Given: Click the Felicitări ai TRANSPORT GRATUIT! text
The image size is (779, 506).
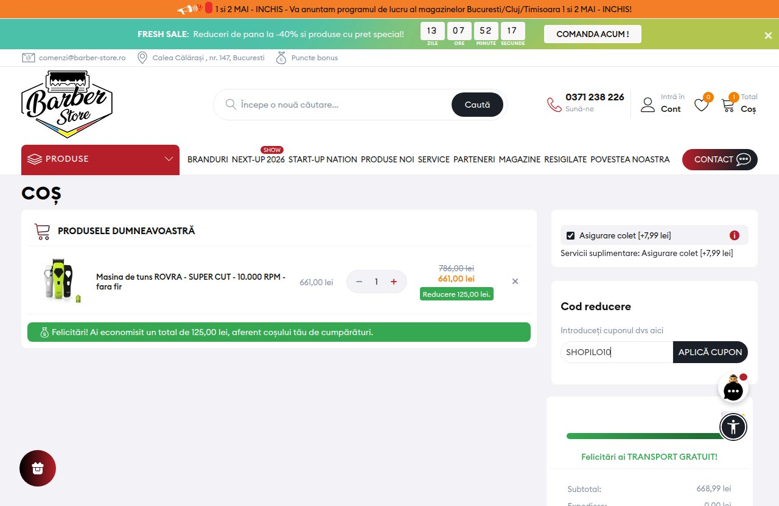Looking at the screenshot, I should 649,457.
